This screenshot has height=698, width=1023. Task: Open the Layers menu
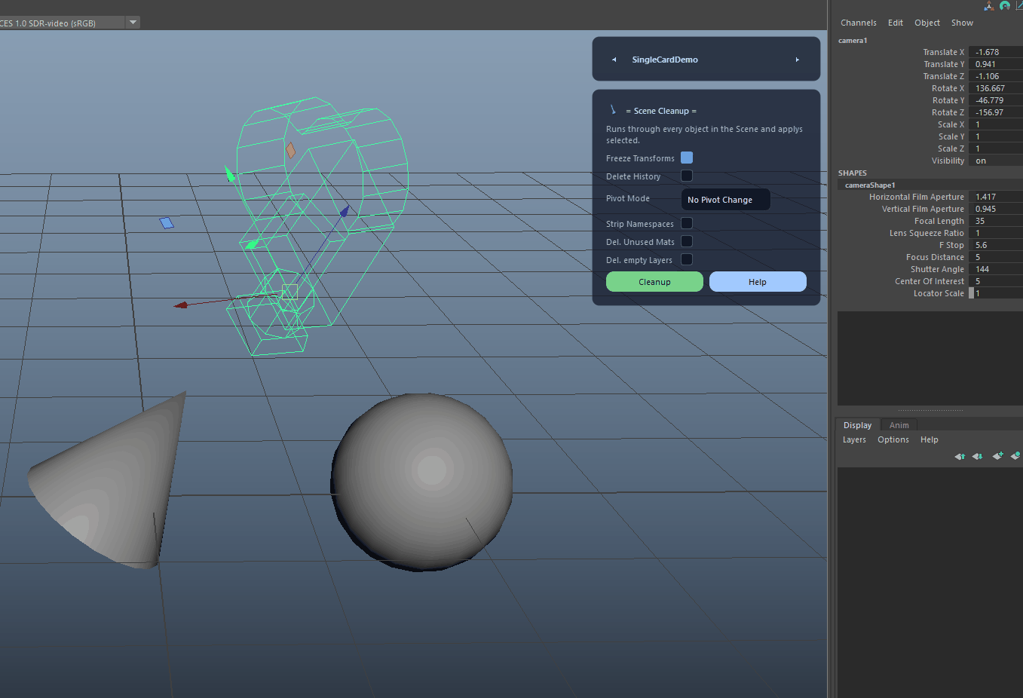tap(854, 439)
